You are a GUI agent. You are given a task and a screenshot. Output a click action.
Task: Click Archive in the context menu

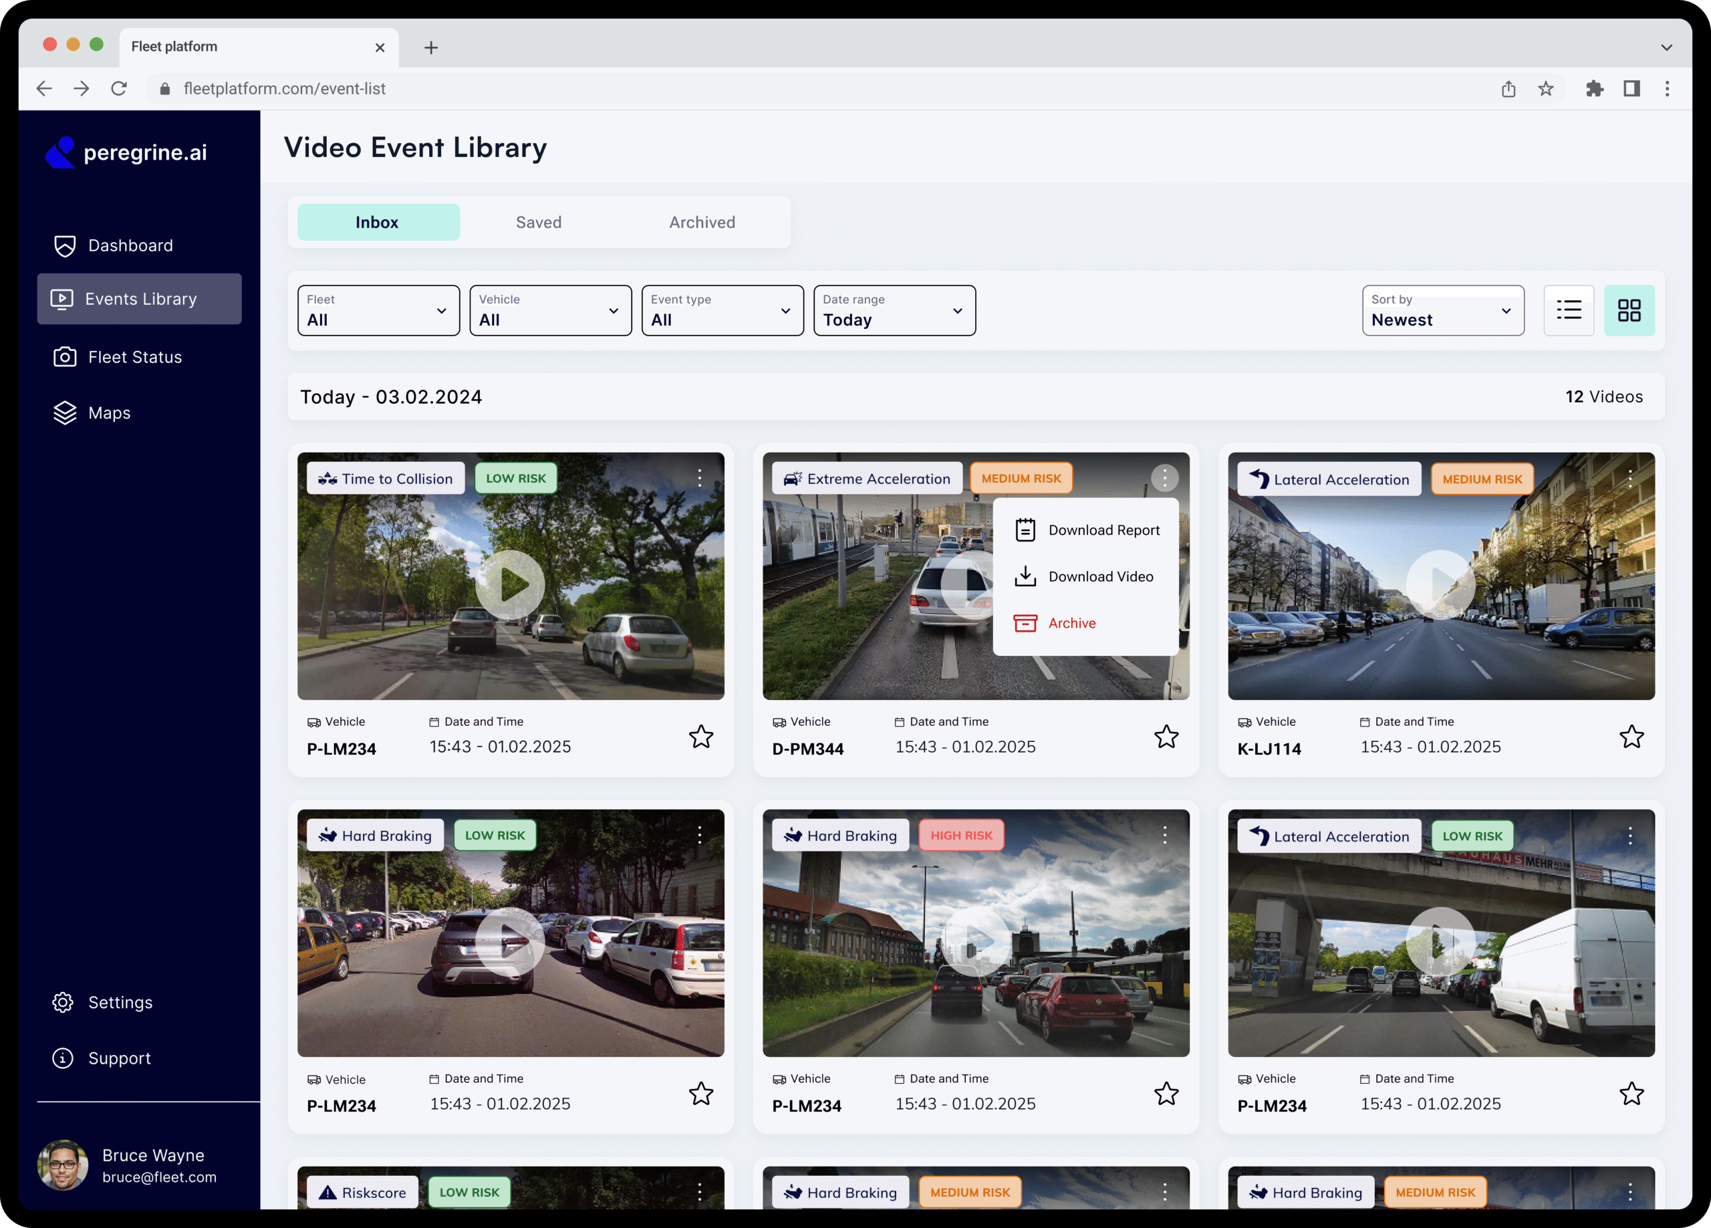tap(1071, 624)
